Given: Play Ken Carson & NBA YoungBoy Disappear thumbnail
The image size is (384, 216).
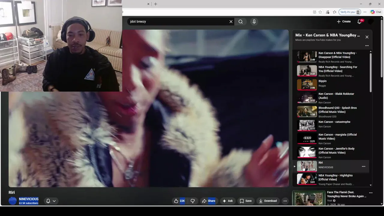Looking at the screenshot, I should (307, 56).
